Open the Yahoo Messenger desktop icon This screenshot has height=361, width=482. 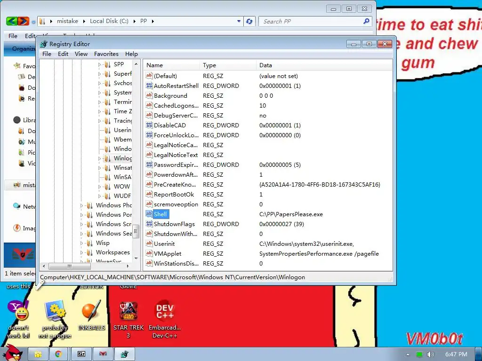tap(18, 311)
